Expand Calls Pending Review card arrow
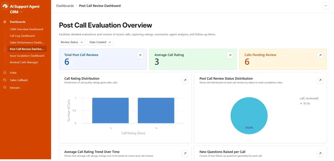Viewport: 334px width, 161px height. pyautogui.click(x=320, y=55)
